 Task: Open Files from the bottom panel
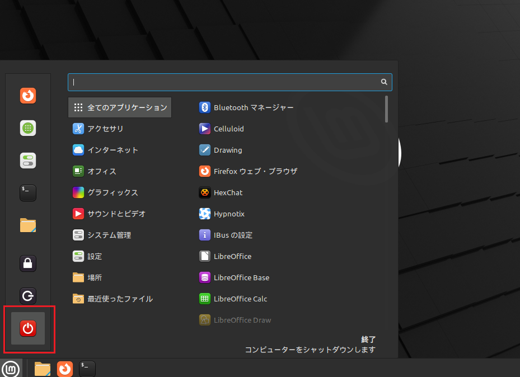pyautogui.click(x=43, y=369)
